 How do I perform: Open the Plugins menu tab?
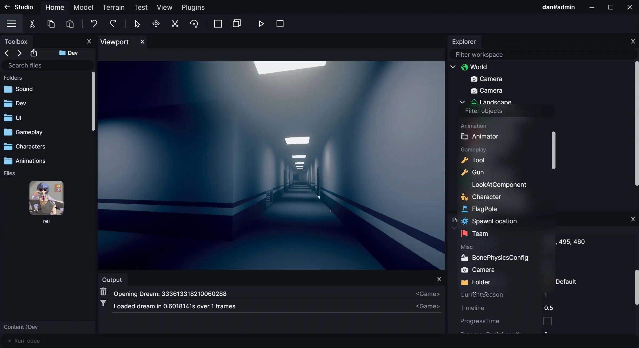193,7
